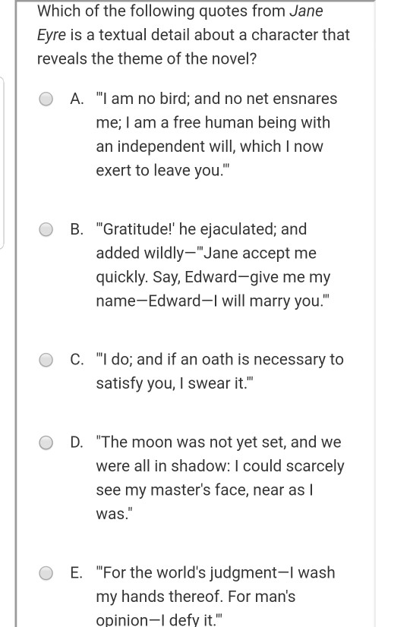
Task: Click the line "name—Edward—I will marry you."
Action: pos(213,301)
